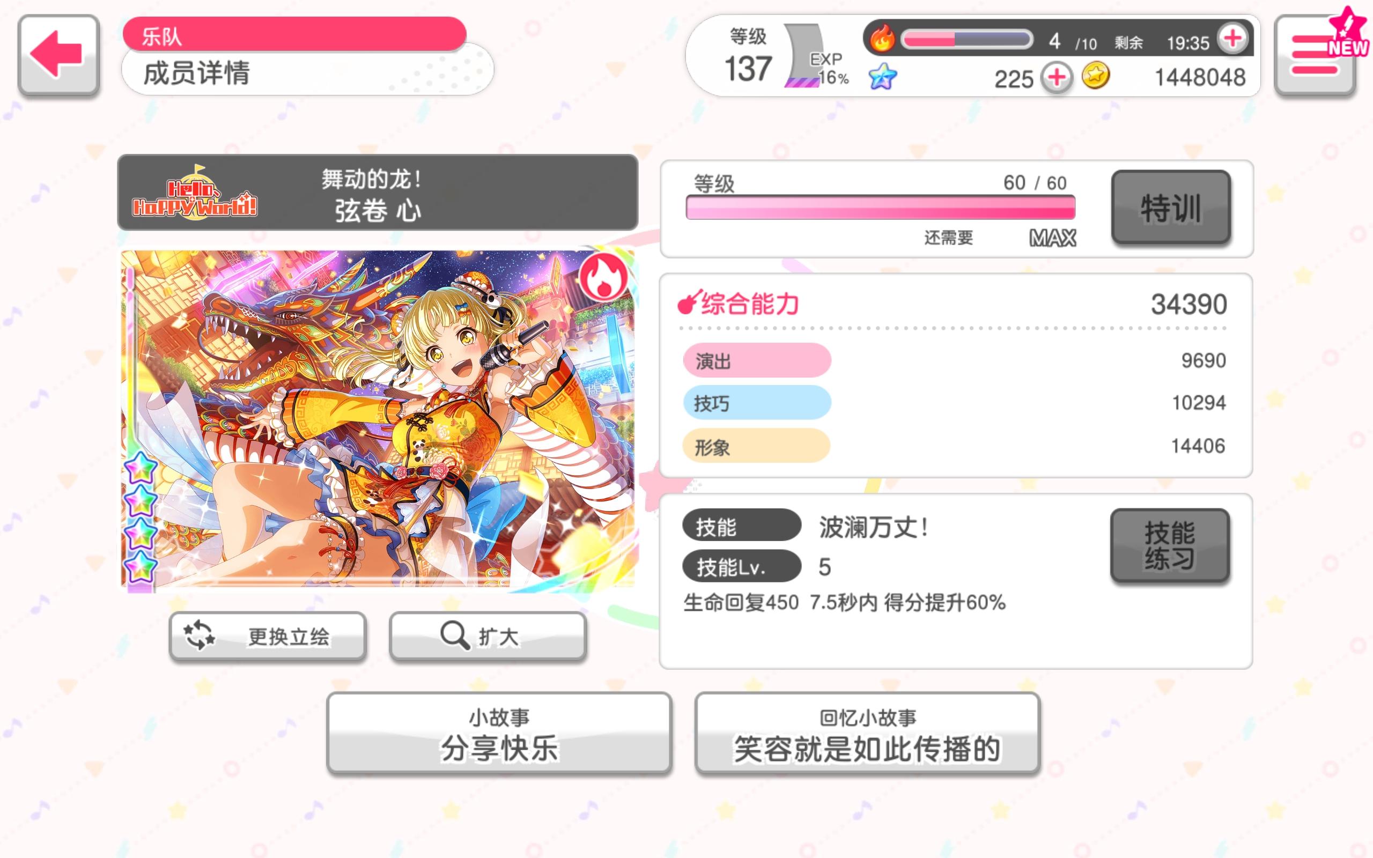The height and width of the screenshot is (858, 1373).
Task: Tap the guitar icon next to 综合能力
Action: (689, 302)
